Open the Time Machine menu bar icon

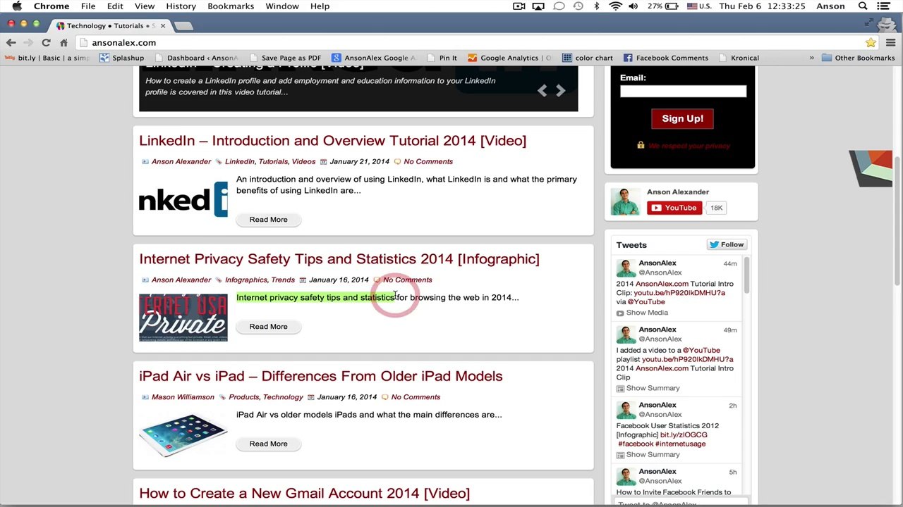coord(578,6)
